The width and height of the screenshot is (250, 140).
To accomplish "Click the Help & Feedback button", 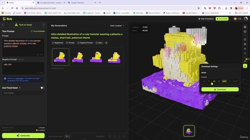I will pyautogui.click(x=206, y=19).
